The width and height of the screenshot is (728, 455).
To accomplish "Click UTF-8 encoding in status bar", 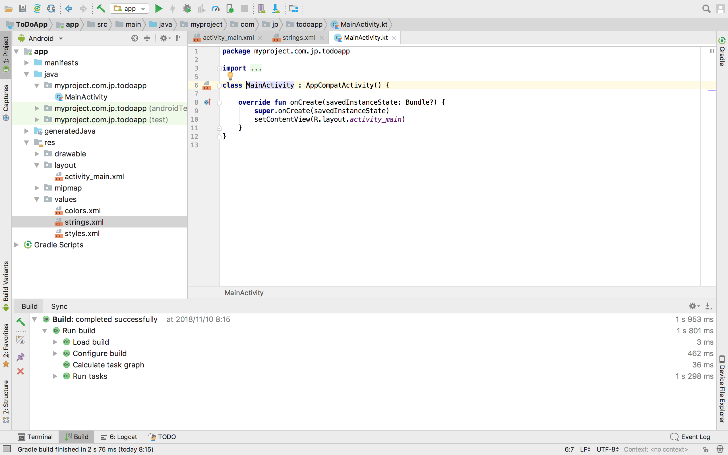I will pyautogui.click(x=607, y=449).
